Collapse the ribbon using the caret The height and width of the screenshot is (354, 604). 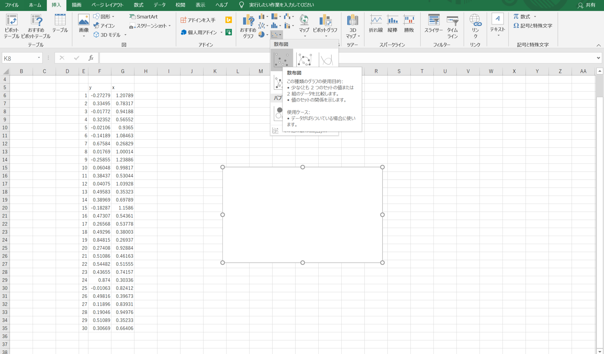pos(599,45)
